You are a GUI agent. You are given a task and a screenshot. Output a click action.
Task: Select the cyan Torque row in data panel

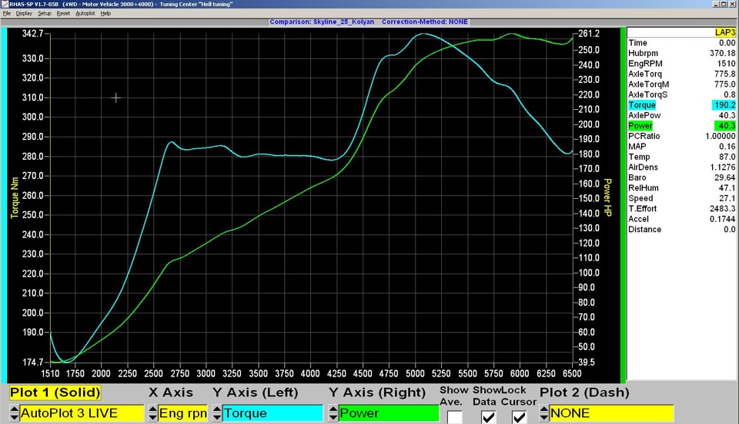point(681,104)
